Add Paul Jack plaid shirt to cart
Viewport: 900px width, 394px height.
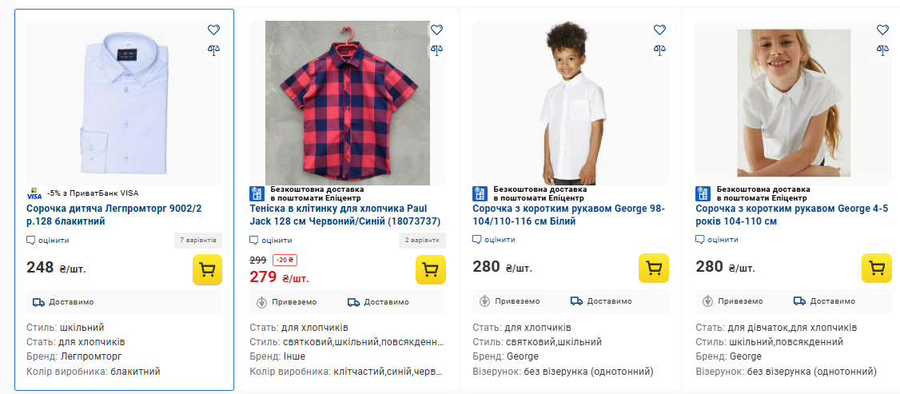coord(430,269)
